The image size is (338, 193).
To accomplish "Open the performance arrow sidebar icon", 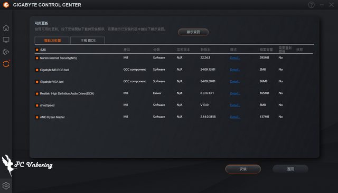I will click(6, 52).
